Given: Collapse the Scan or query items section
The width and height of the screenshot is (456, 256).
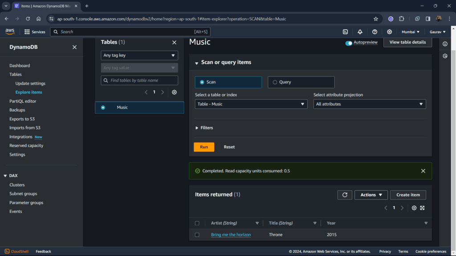Looking at the screenshot, I should pos(196,63).
